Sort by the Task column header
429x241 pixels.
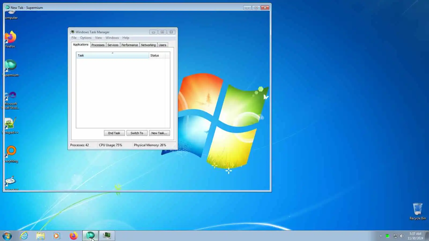113,55
